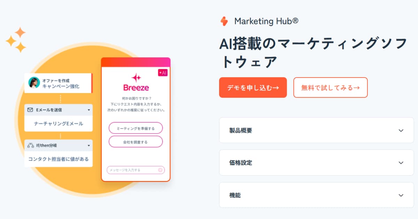Select the 会社を調査する suggestion
This screenshot has height=219, width=418.
click(136, 142)
